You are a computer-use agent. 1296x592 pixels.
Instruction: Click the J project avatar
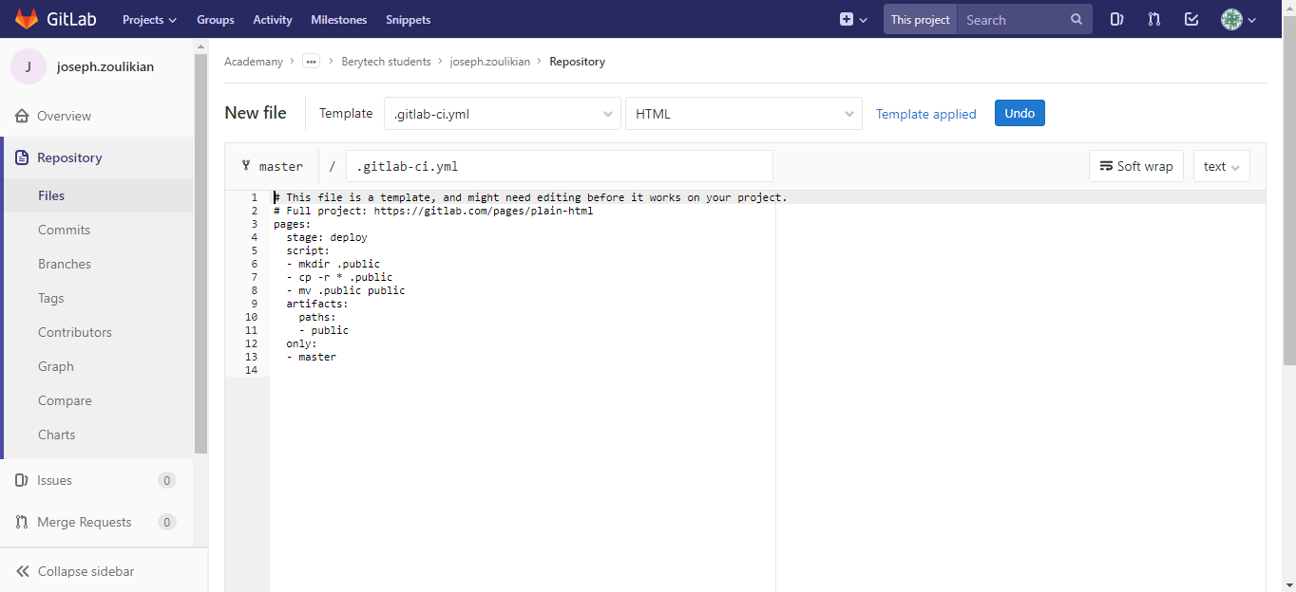(29, 66)
